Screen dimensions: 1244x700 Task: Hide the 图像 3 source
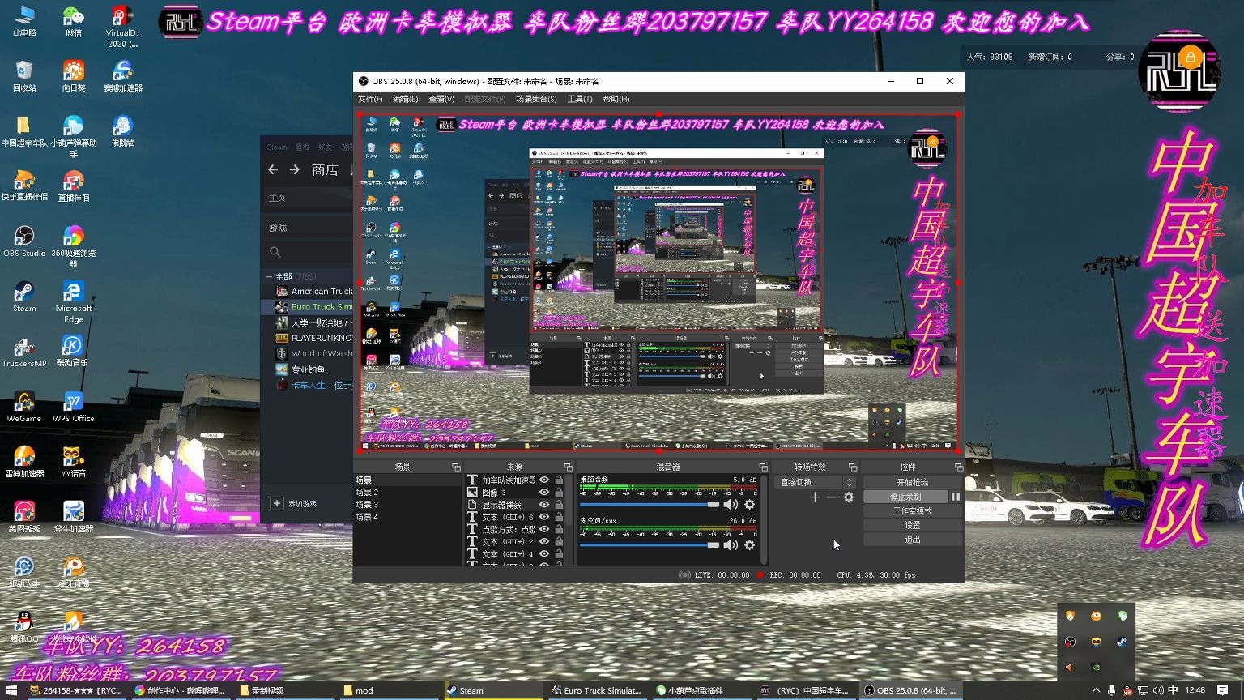(544, 492)
